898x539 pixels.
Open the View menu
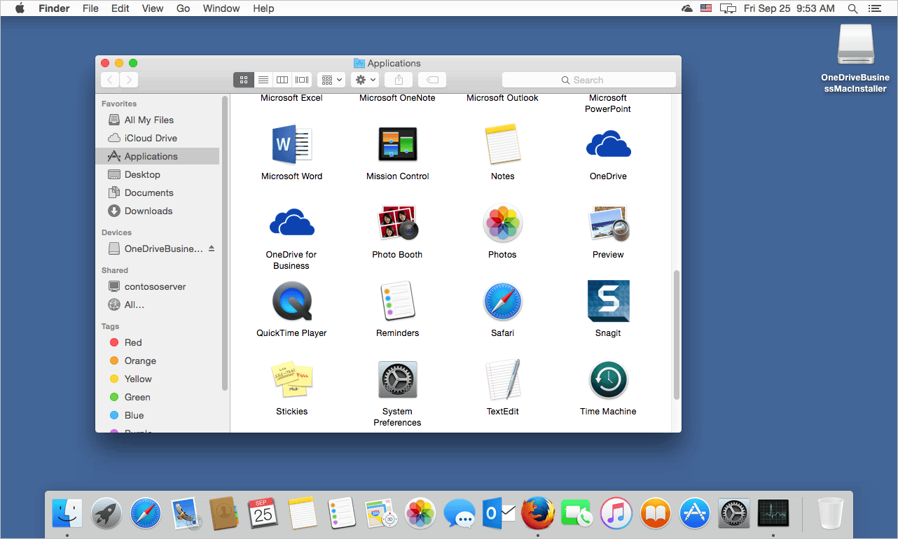coord(153,8)
